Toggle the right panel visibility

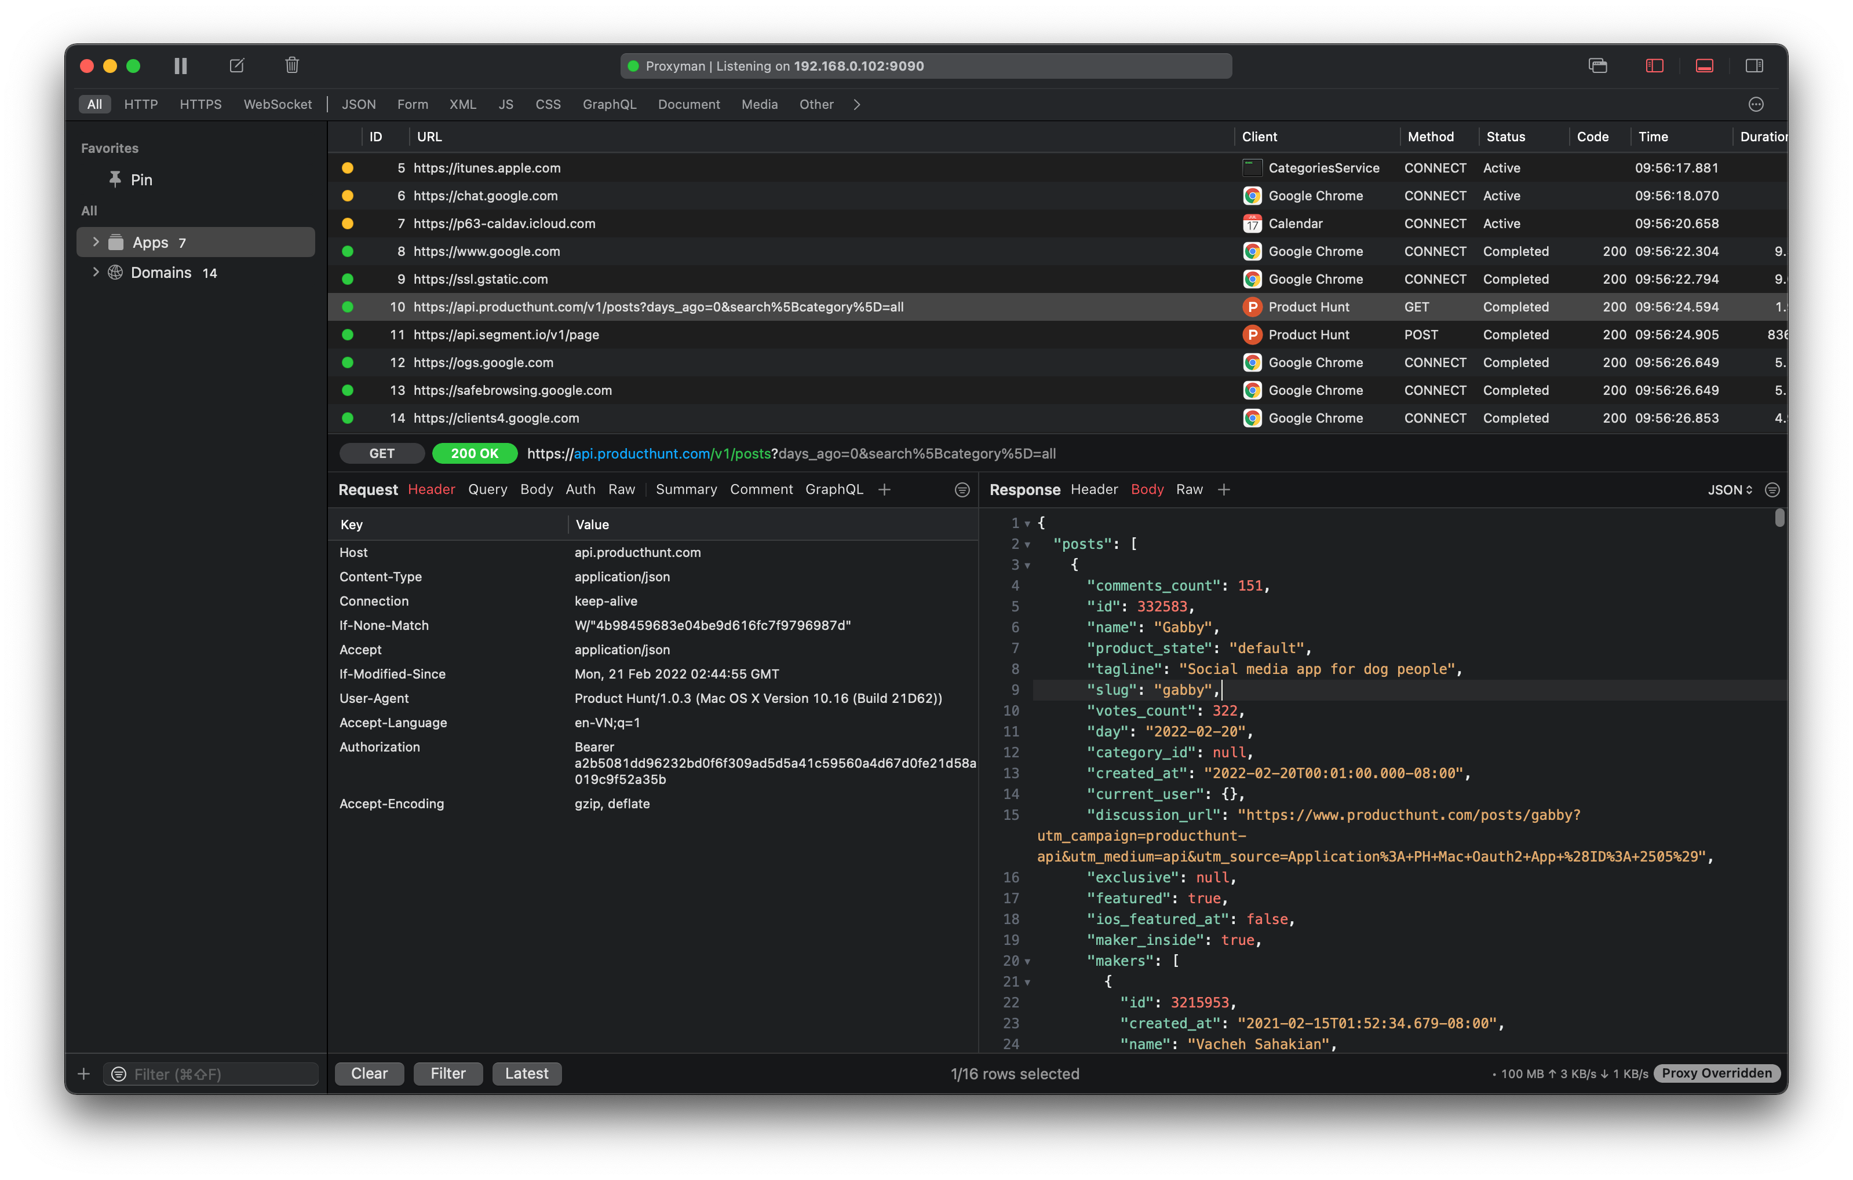(1754, 65)
